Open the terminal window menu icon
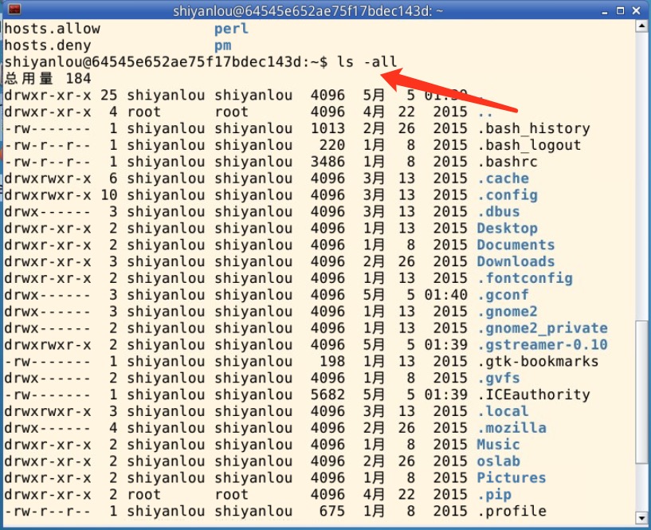The height and width of the screenshot is (530, 651). [x=14, y=10]
